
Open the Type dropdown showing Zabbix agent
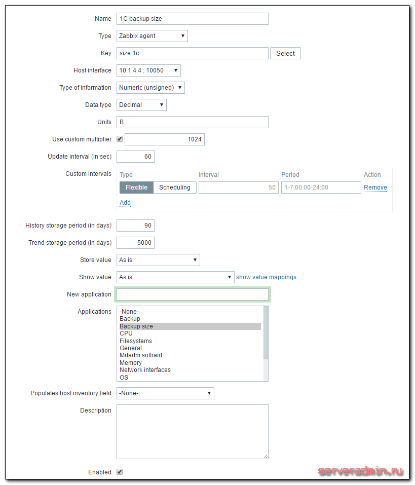coord(152,36)
